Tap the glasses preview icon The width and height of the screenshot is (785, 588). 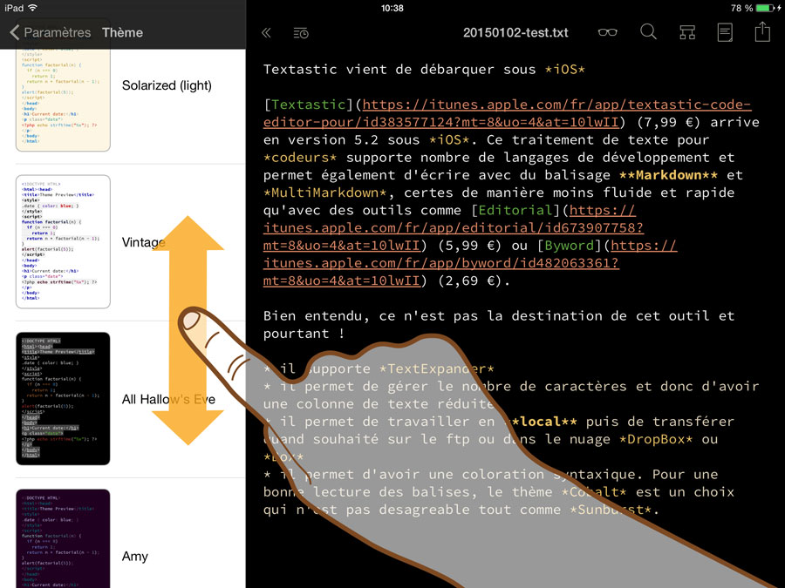607,32
